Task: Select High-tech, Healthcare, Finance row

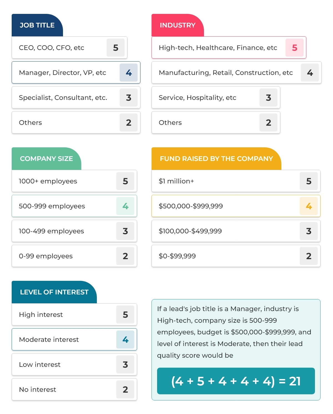Action: [x=229, y=47]
